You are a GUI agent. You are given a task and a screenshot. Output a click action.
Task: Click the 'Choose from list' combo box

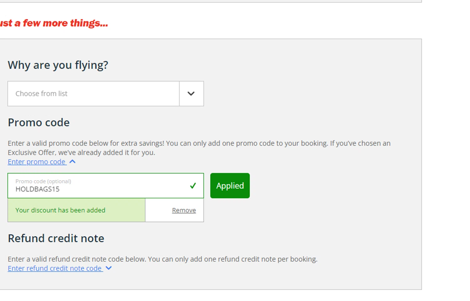click(x=93, y=94)
